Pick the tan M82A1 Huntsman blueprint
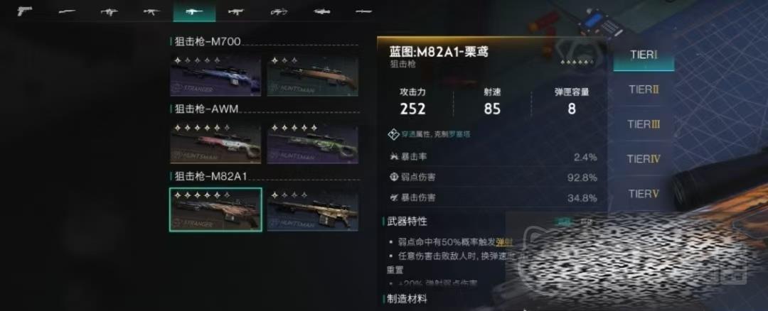 312,209
